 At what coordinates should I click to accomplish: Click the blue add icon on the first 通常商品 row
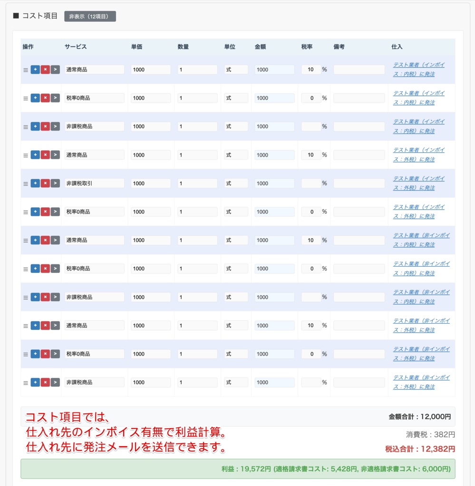pos(35,69)
